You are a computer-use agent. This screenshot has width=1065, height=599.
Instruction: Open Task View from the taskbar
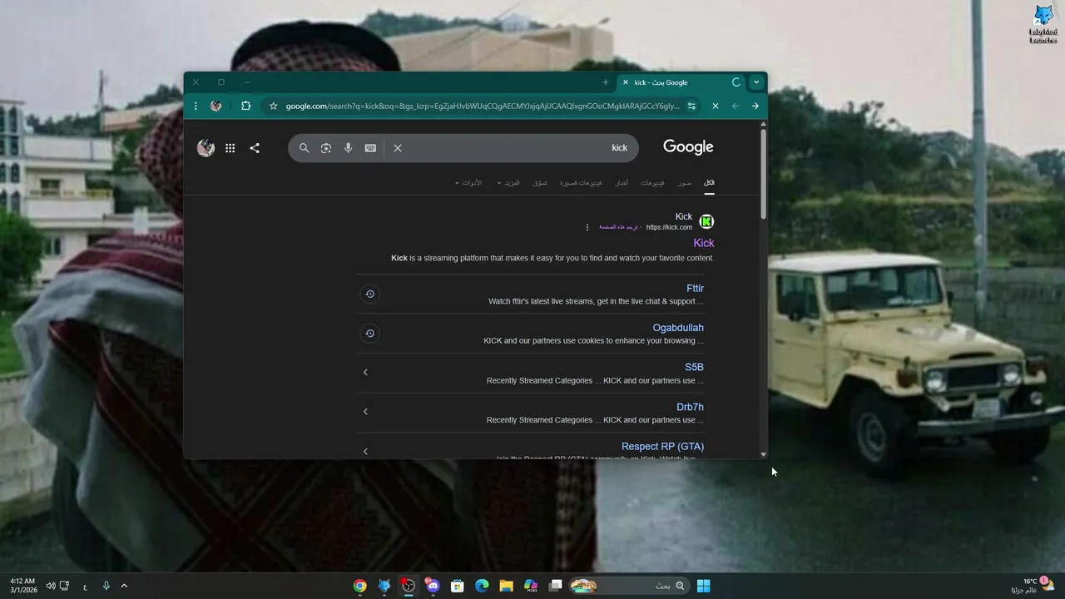pos(555,586)
